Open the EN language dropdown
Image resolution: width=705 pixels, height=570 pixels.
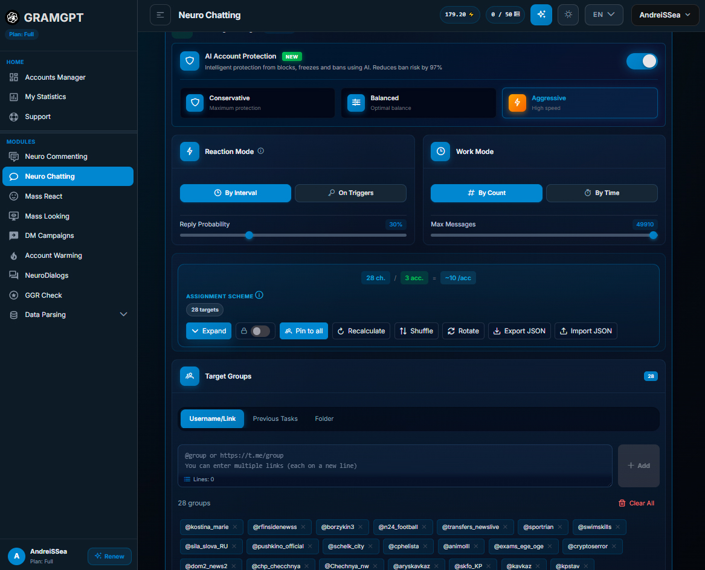[x=604, y=15]
